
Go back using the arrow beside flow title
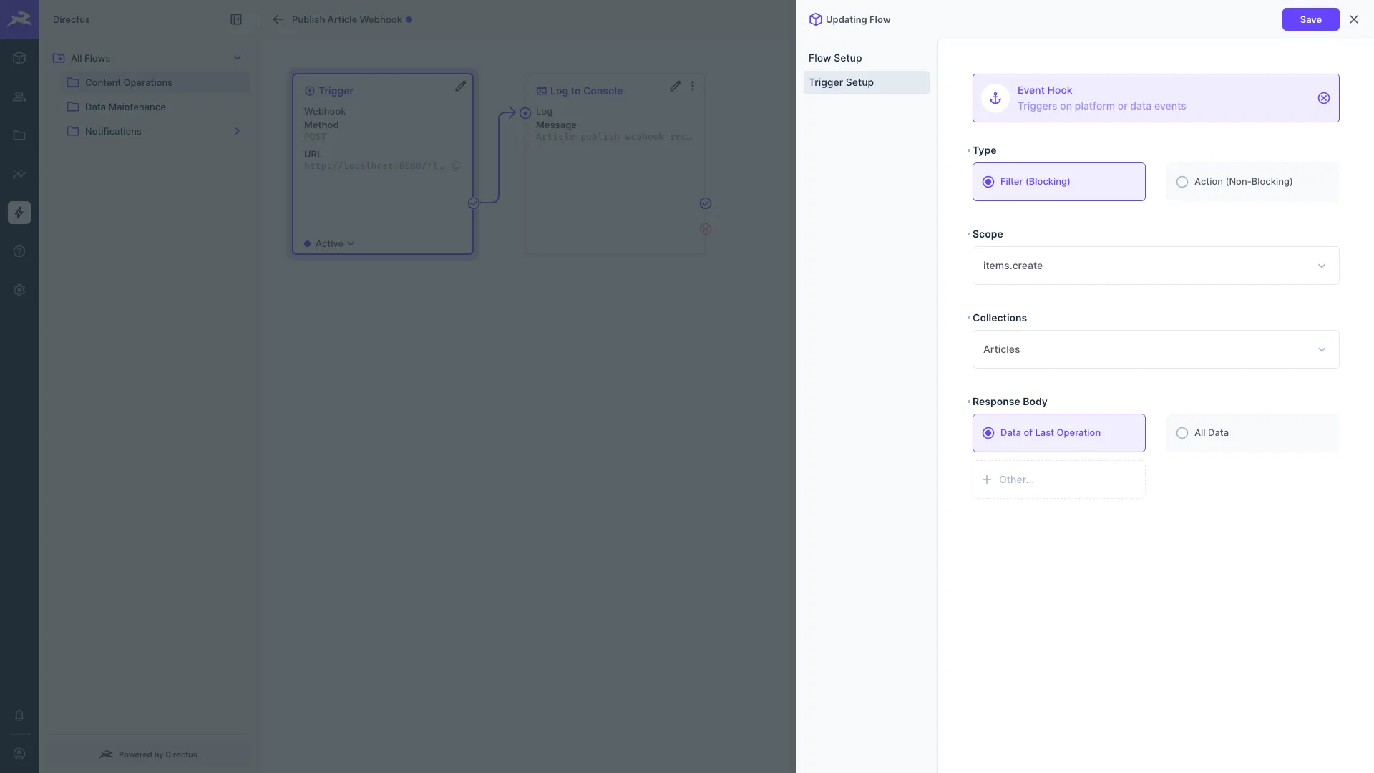click(278, 19)
